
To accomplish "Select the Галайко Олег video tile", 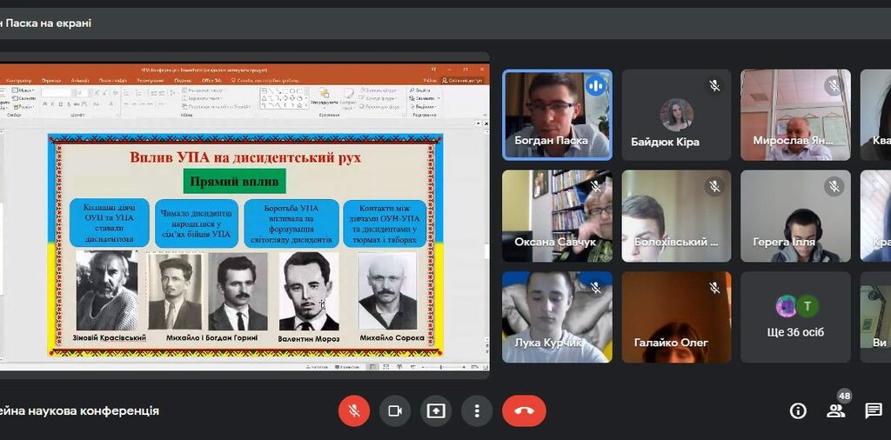I will click(x=676, y=317).
